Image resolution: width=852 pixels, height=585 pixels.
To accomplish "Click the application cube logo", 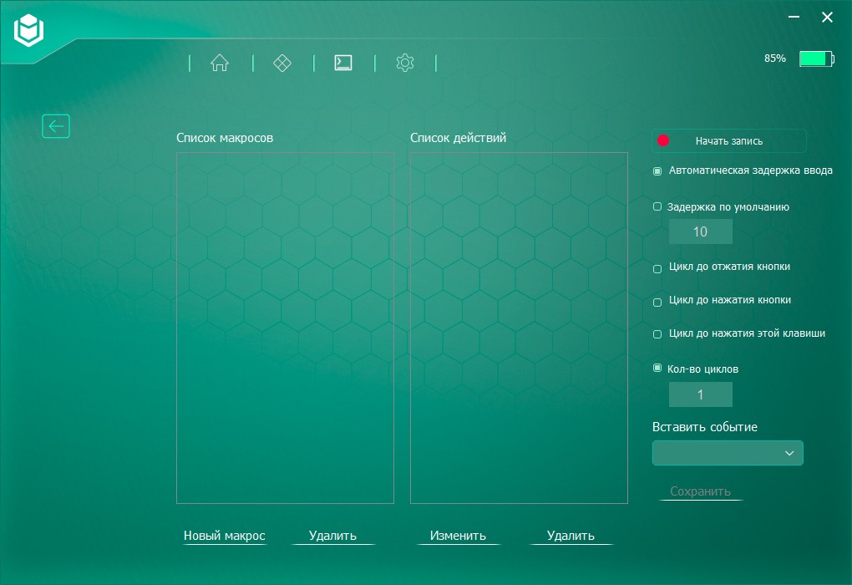I will pos(28,30).
